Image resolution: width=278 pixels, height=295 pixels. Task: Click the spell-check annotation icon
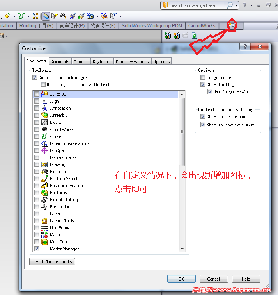pos(72,16)
